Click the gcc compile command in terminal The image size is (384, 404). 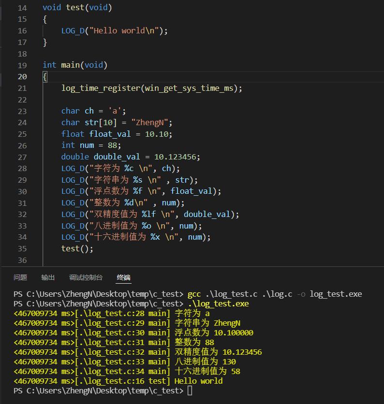tap(275, 294)
